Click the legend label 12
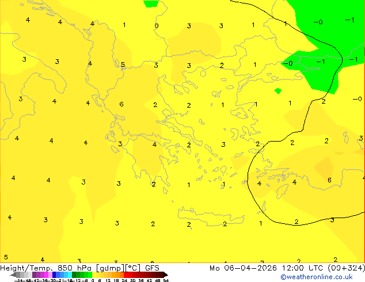Viewport: 365px width, 282px height. (x=108, y=280)
